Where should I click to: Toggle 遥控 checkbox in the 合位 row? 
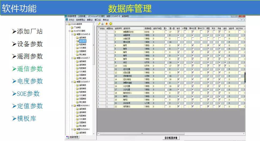pos(225,62)
